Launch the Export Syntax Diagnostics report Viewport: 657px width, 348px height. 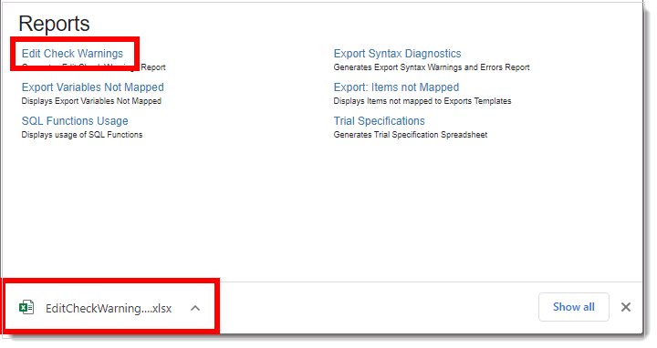click(x=397, y=54)
